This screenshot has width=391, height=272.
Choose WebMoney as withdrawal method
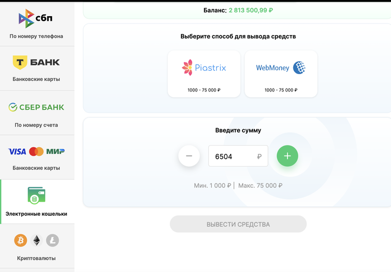281,74
